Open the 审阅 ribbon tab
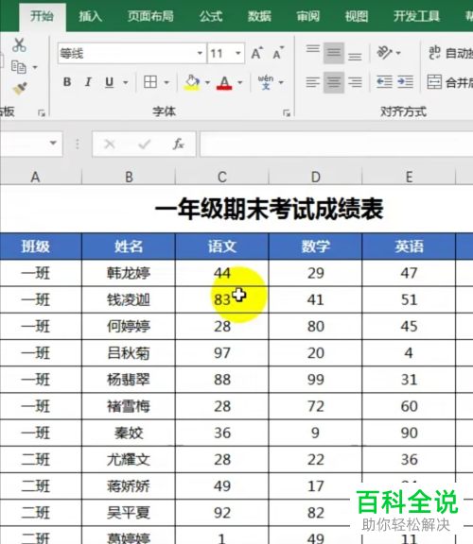This screenshot has height=544, width=473. 307,16
